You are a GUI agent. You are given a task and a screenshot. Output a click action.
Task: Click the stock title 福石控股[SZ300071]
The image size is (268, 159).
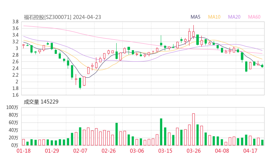pos(47,17)
